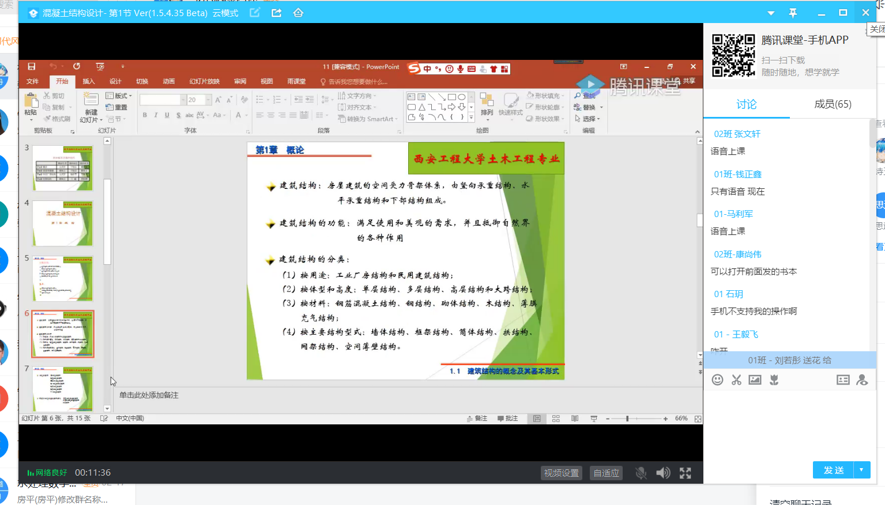Click the 自适应 button
The image size is (885, 505).
click(606, 473)
